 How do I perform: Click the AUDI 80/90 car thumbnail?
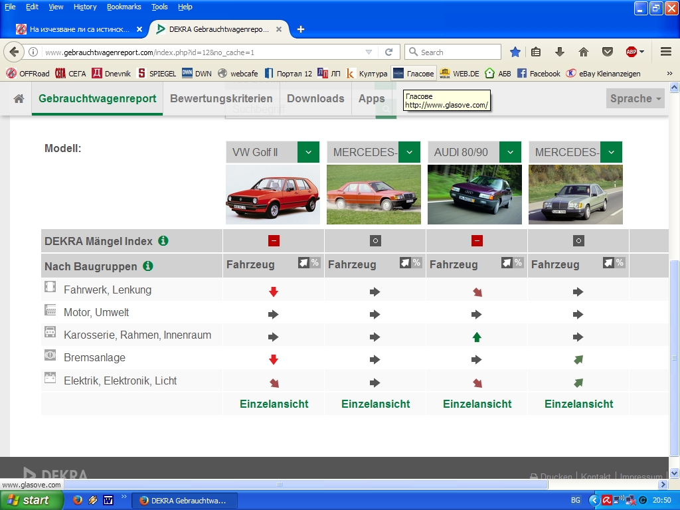[474, 195]
